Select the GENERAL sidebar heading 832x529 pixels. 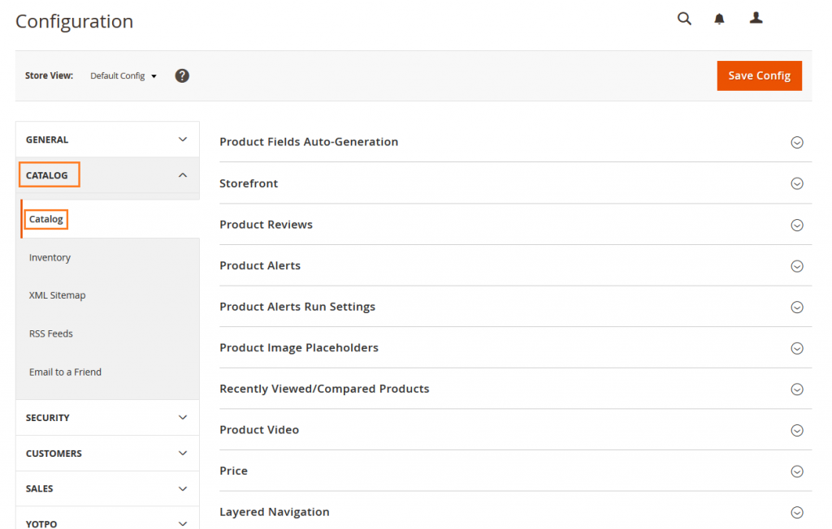pos(47,140)
